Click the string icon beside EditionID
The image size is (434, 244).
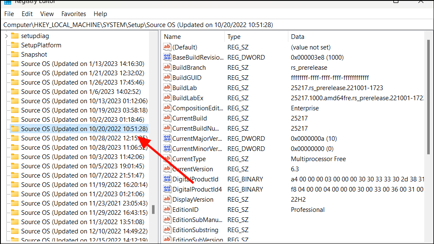coord(167,209)
